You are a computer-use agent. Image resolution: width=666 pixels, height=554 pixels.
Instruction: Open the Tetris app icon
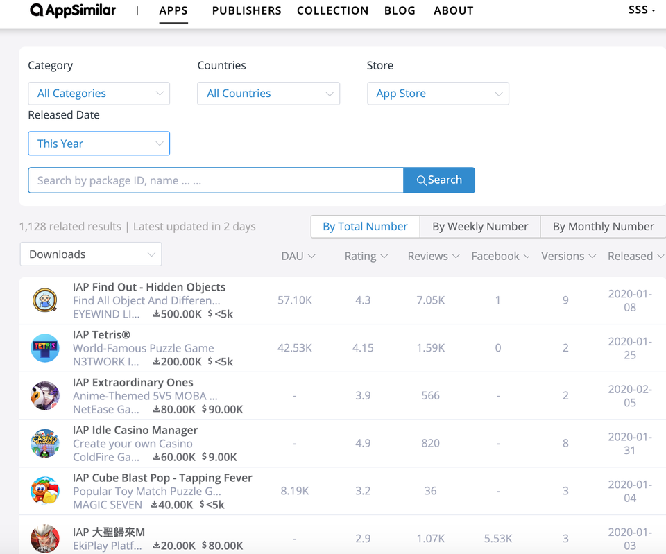pos(45,347)
